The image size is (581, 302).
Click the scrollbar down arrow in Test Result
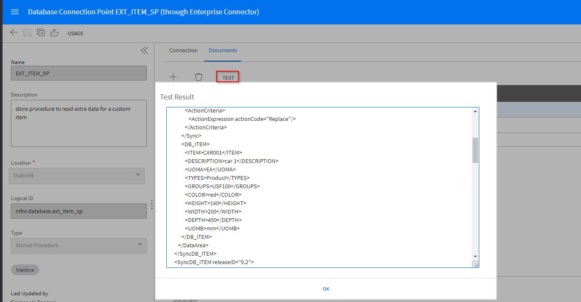(x=475, y=257)
